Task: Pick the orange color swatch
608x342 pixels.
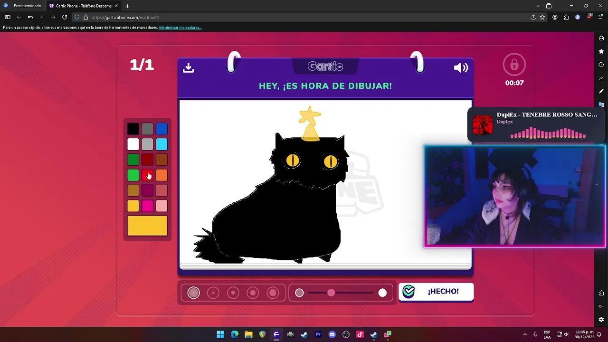Action: coord(161,175)
